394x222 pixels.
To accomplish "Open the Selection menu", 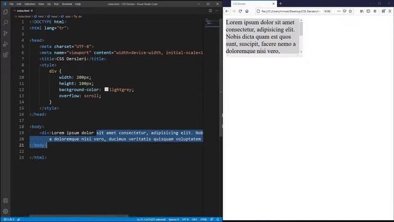I will point(30,4).
